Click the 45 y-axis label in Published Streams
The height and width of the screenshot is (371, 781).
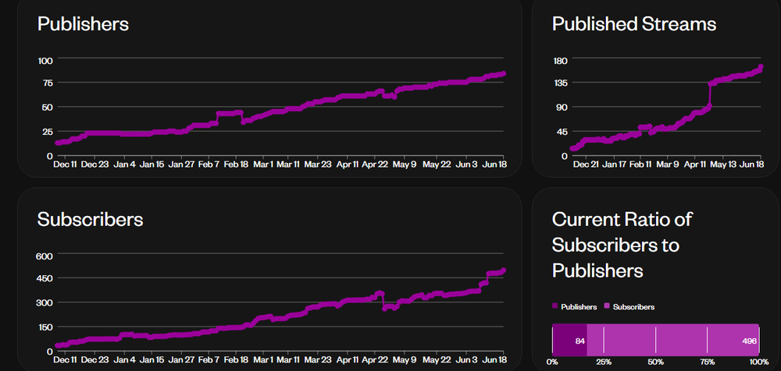pos(562,132)
